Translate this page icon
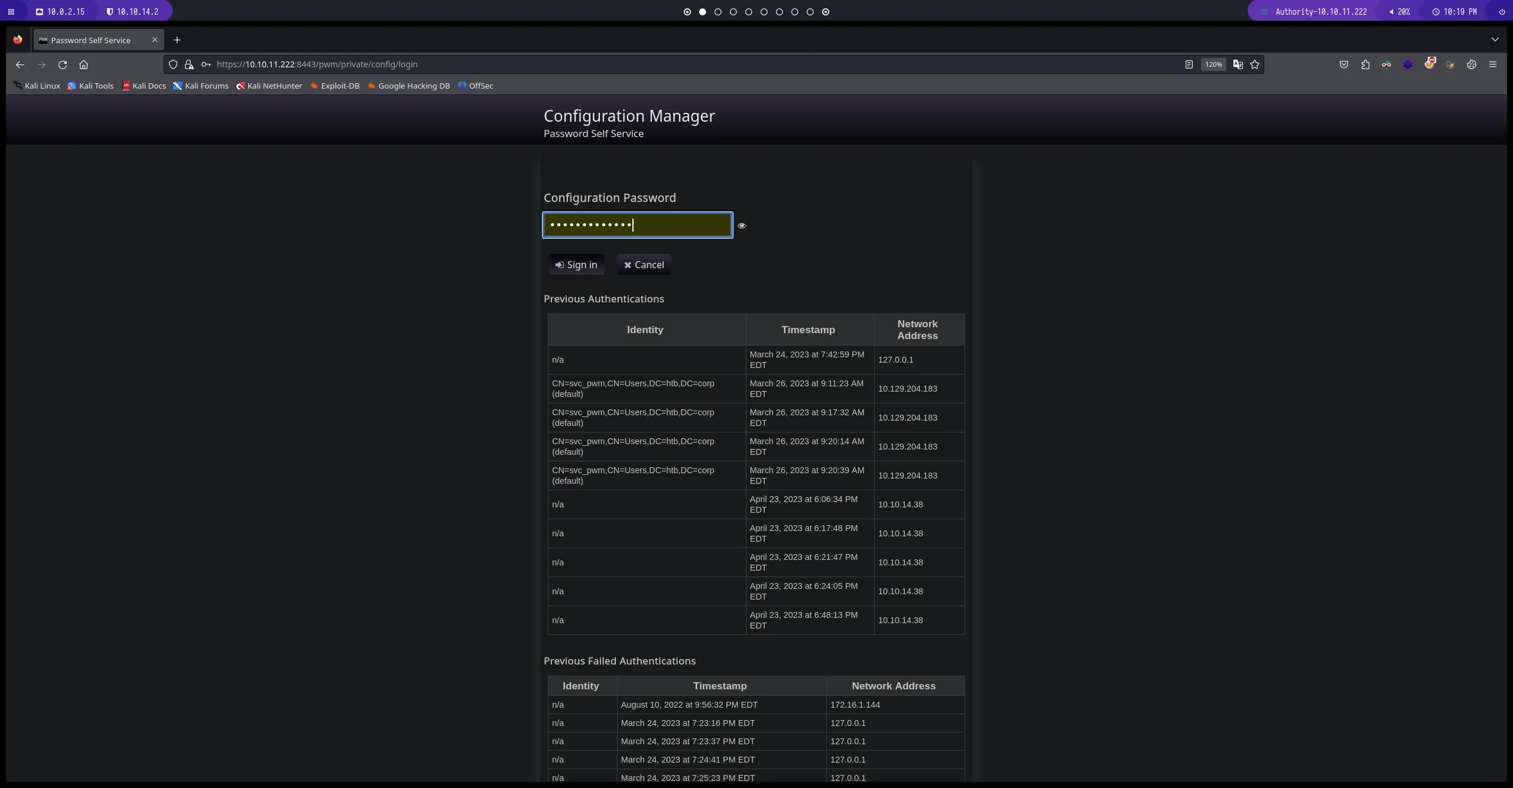Screen dimensions: 1513x788 [1238, 64]
